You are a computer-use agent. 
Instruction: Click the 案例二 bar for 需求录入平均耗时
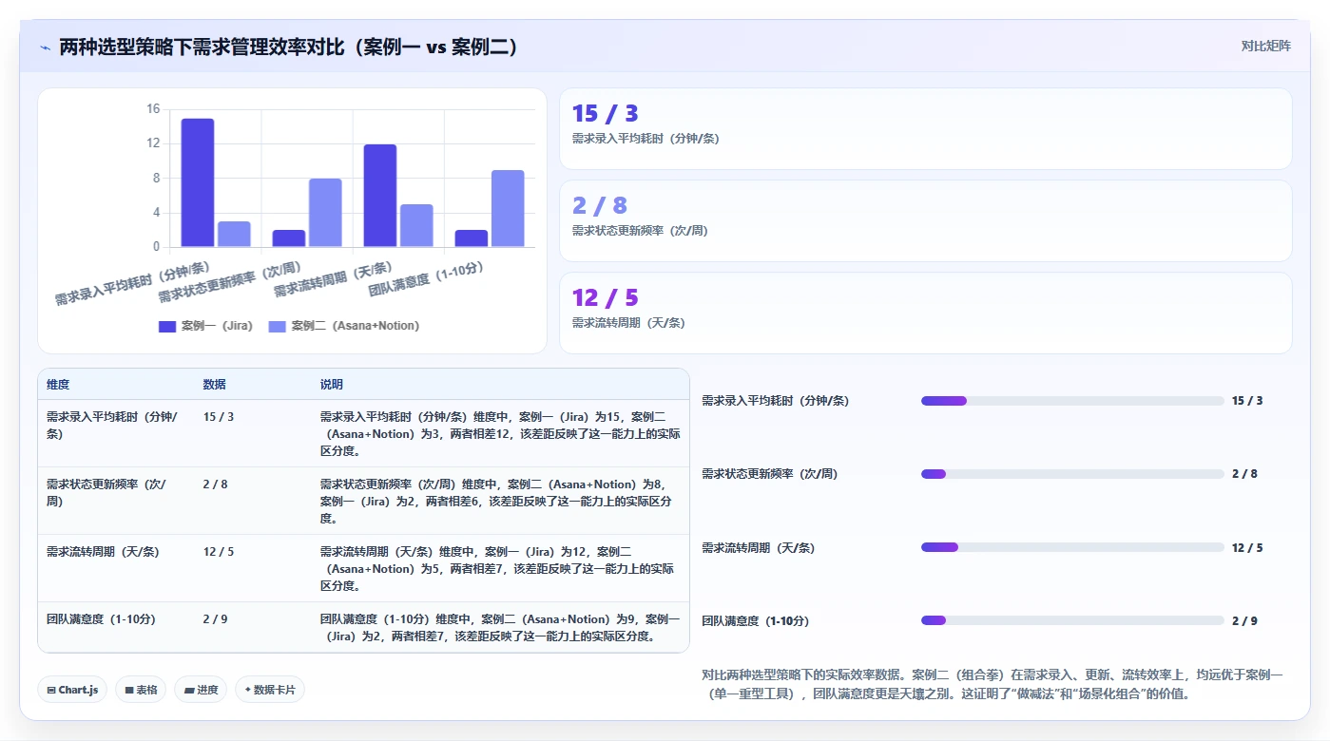pos(234,234)
